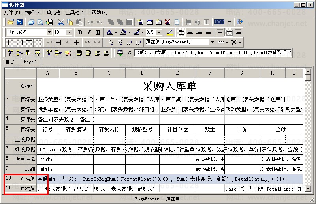The image size is (316, 204).
Task: Open the 文件(F) menu
Action: pos(12,13)
